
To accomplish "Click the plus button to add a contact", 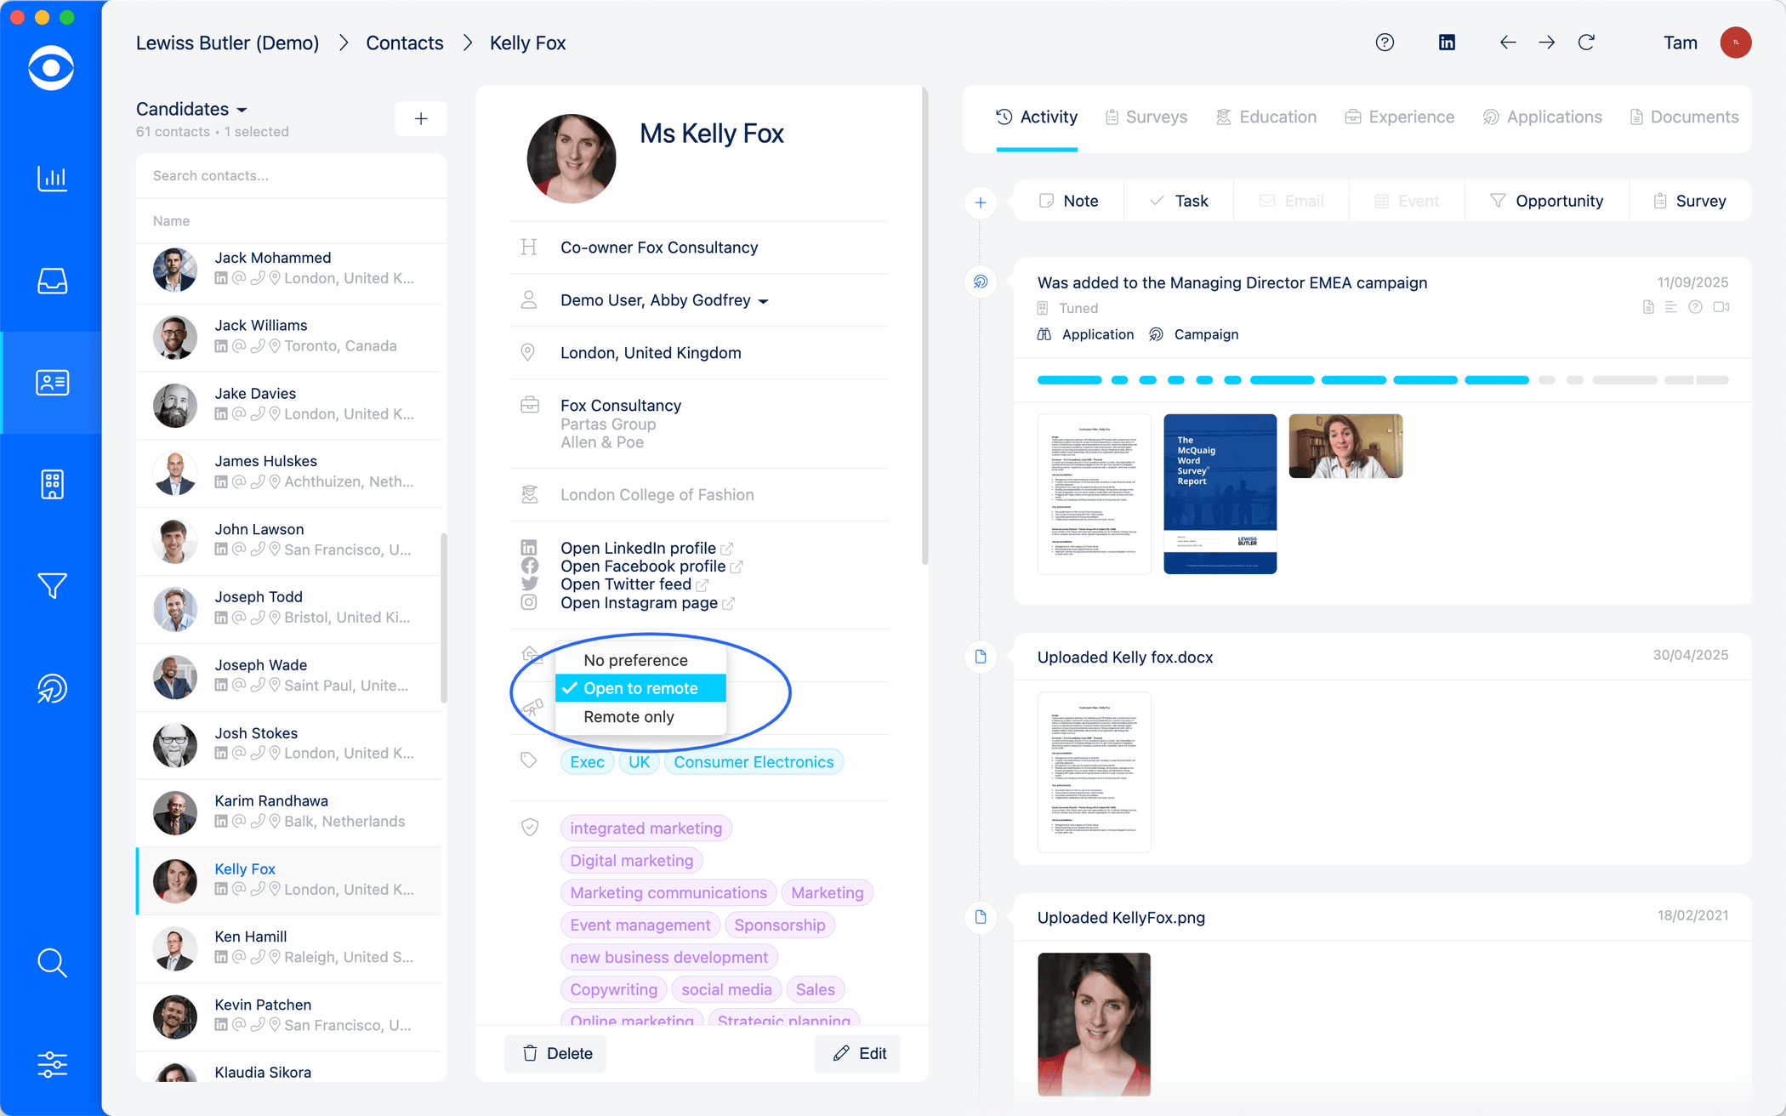I will tap(421, 119).
